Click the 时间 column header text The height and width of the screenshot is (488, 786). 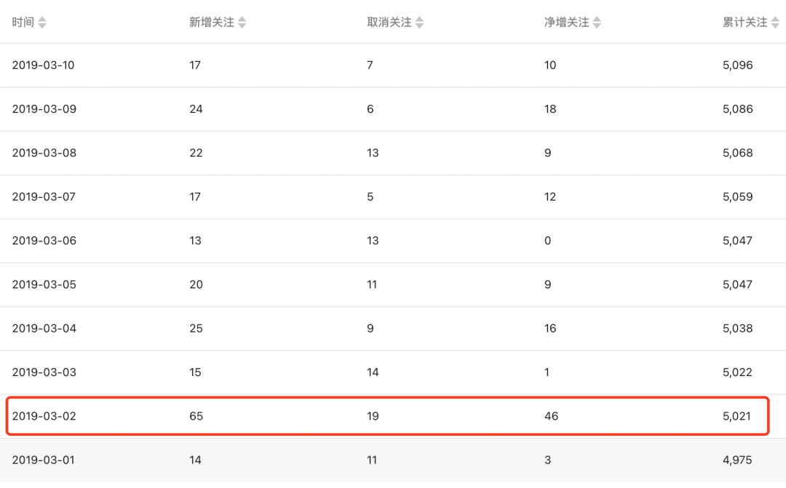(23, 23)
